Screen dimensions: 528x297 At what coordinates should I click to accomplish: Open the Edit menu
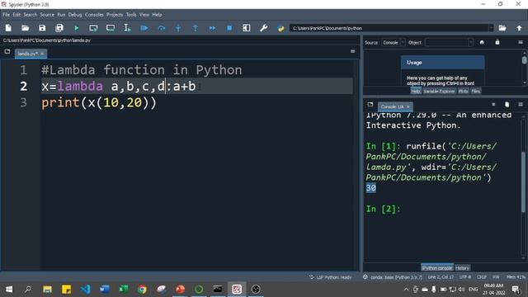tap(16, 15)
